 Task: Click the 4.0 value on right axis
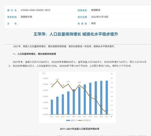[112, 96]
